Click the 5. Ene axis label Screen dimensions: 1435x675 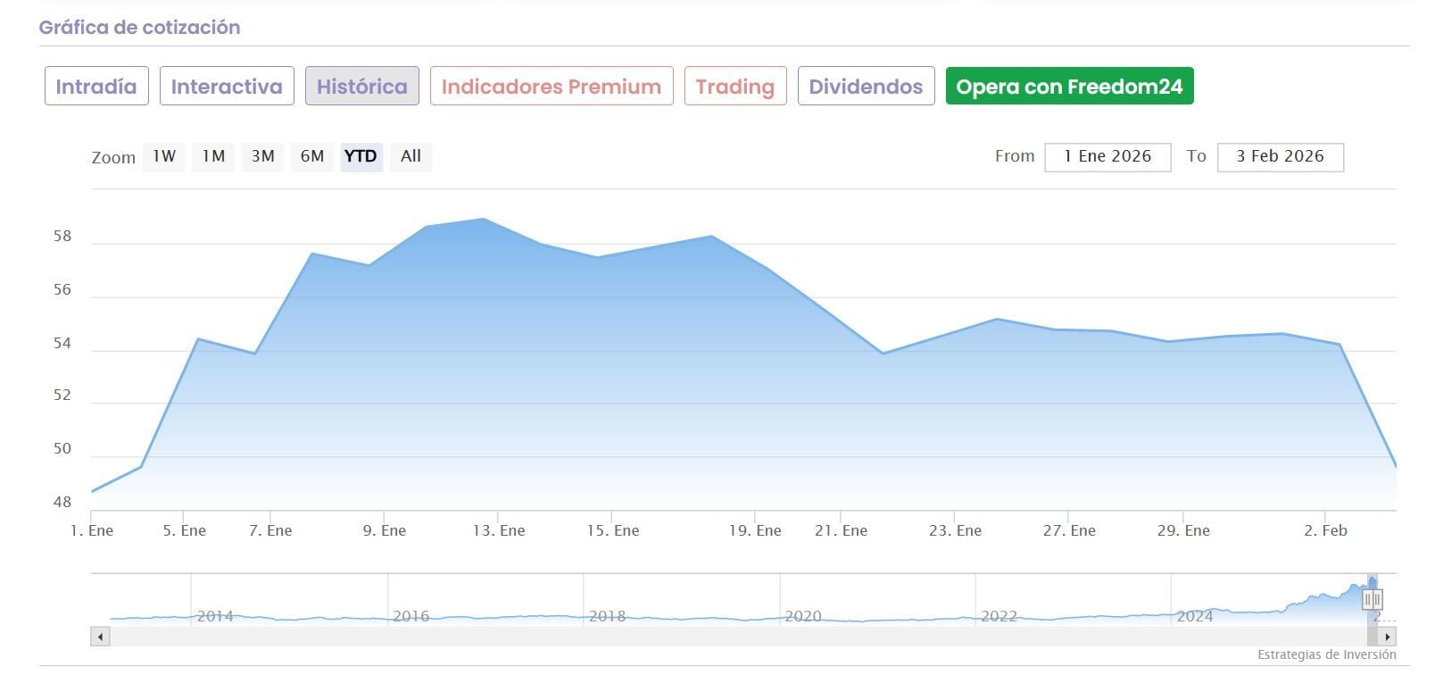184,530
